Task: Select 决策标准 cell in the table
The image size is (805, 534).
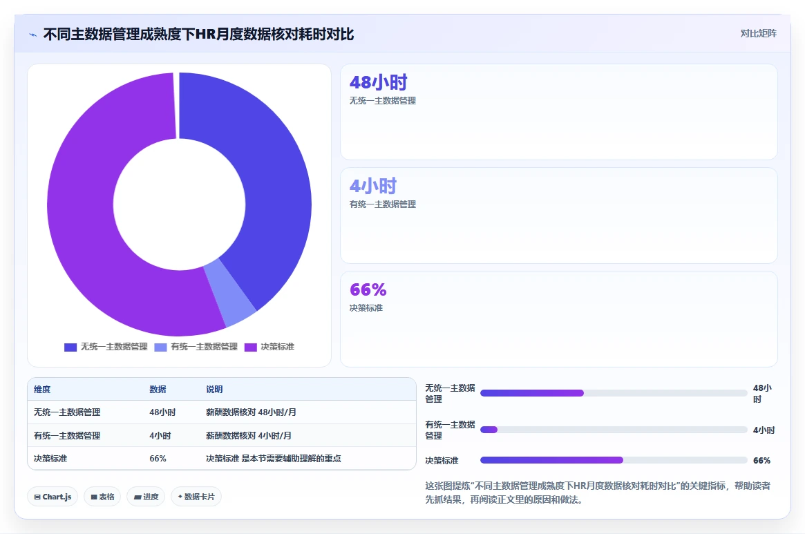Action: (x=50, y=459)
